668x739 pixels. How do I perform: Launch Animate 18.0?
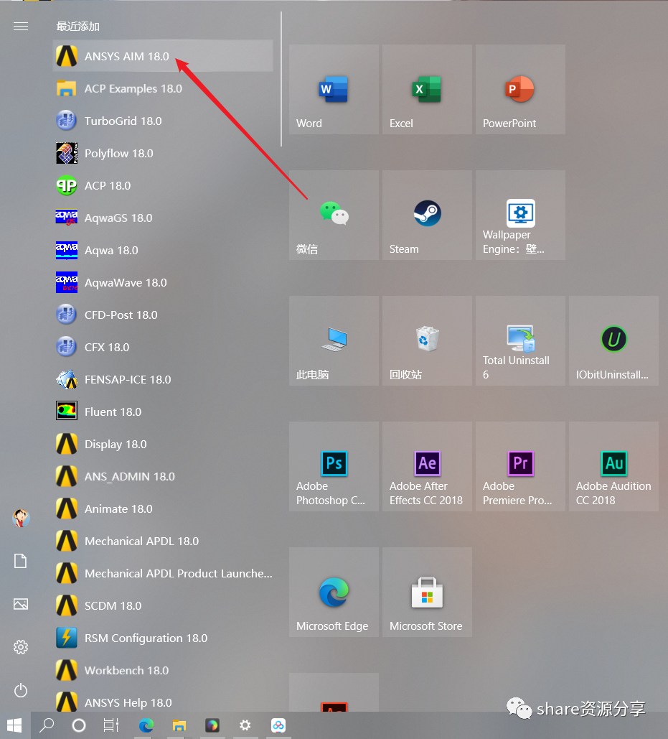[163, 509]
